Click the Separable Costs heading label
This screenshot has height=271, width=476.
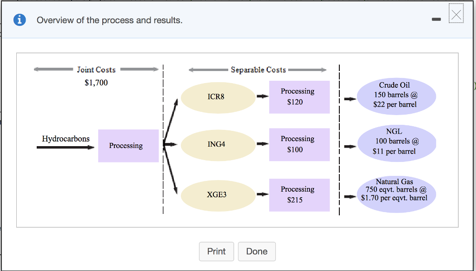point(258,70)
